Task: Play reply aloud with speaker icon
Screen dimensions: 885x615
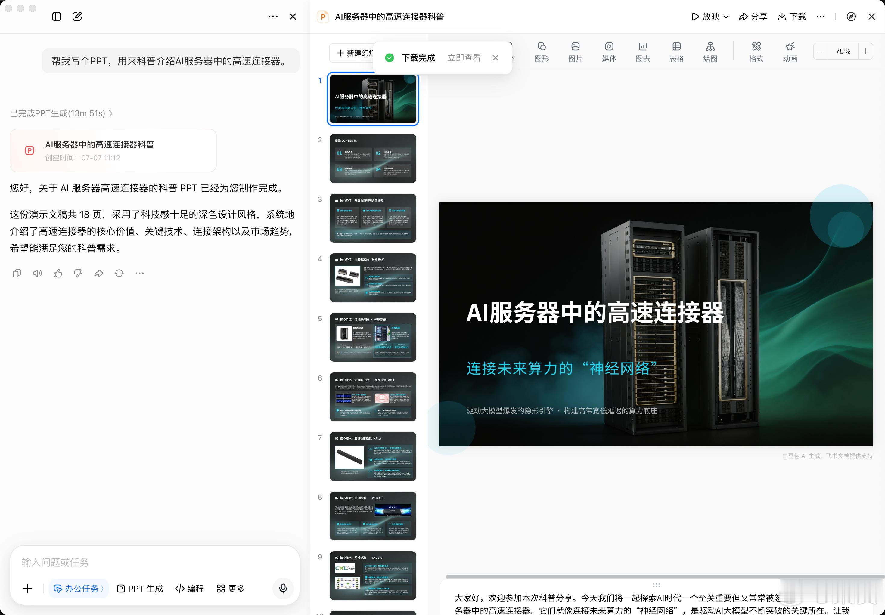Action: [x=37, y=273]
